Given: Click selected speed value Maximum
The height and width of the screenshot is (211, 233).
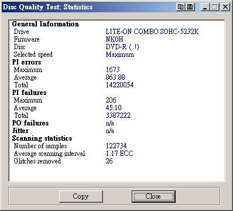Looking at the screenshot, I should (120, 55).
